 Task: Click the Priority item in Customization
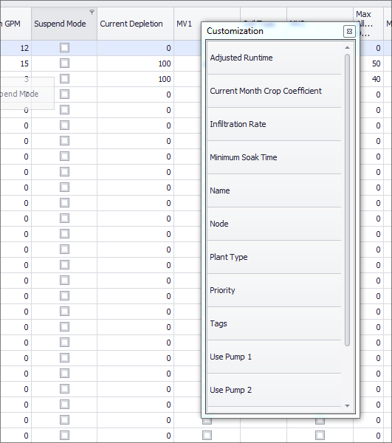[274, 290]
